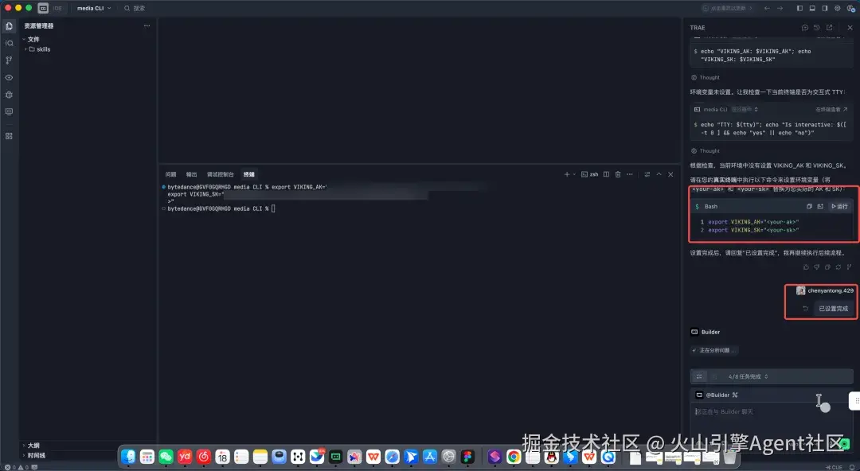Open the source control branch icon in sidebar
The height and width of the screenshot is (471, 860).
tap(9, 60)
